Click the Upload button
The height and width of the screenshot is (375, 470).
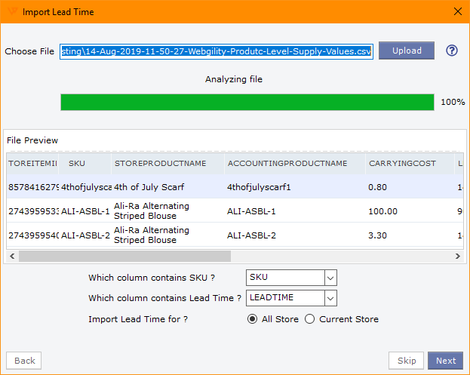point(407,51)
